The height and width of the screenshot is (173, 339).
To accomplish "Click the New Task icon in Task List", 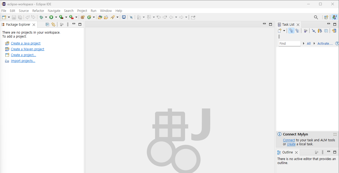I will point(280,31).
